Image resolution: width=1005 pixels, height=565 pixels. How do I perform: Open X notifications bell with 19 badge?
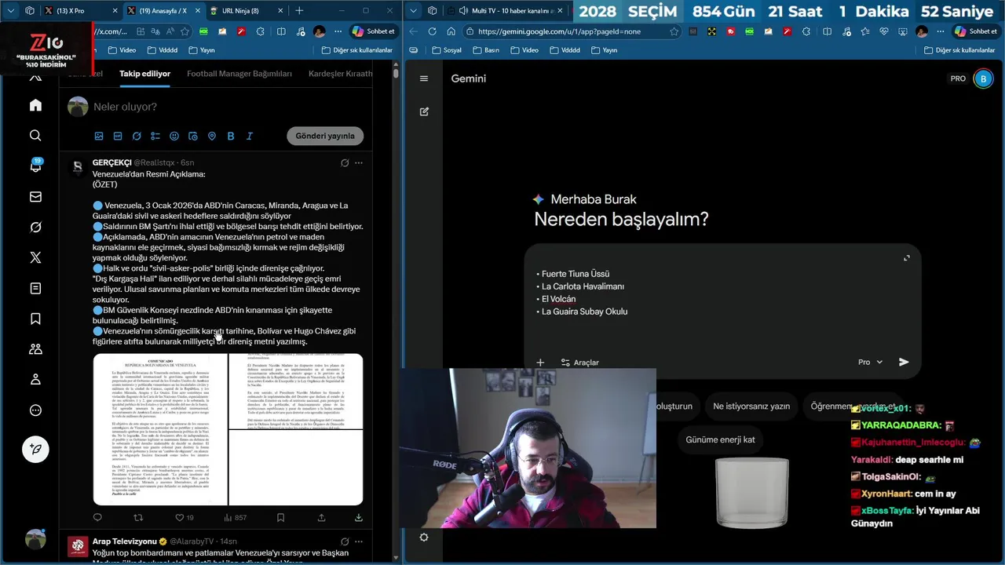[35, 166]
